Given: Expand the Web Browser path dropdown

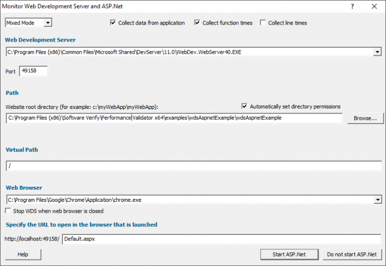Looking at the screenshot, I should (x=377, y=200).
